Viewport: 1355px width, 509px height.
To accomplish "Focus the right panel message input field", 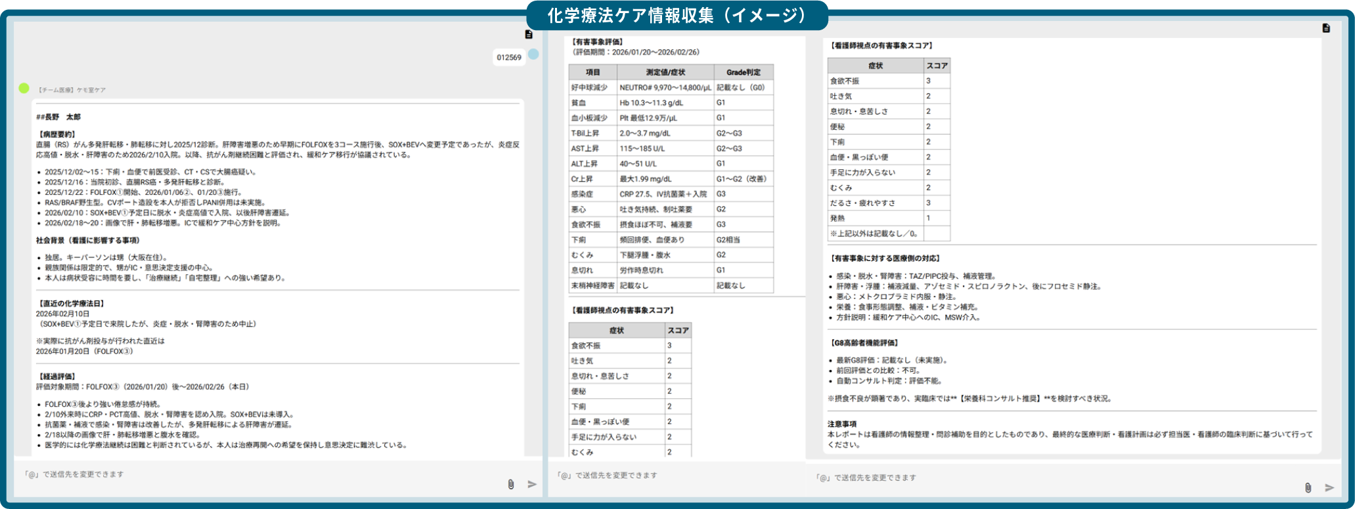I will (1051, 478).
